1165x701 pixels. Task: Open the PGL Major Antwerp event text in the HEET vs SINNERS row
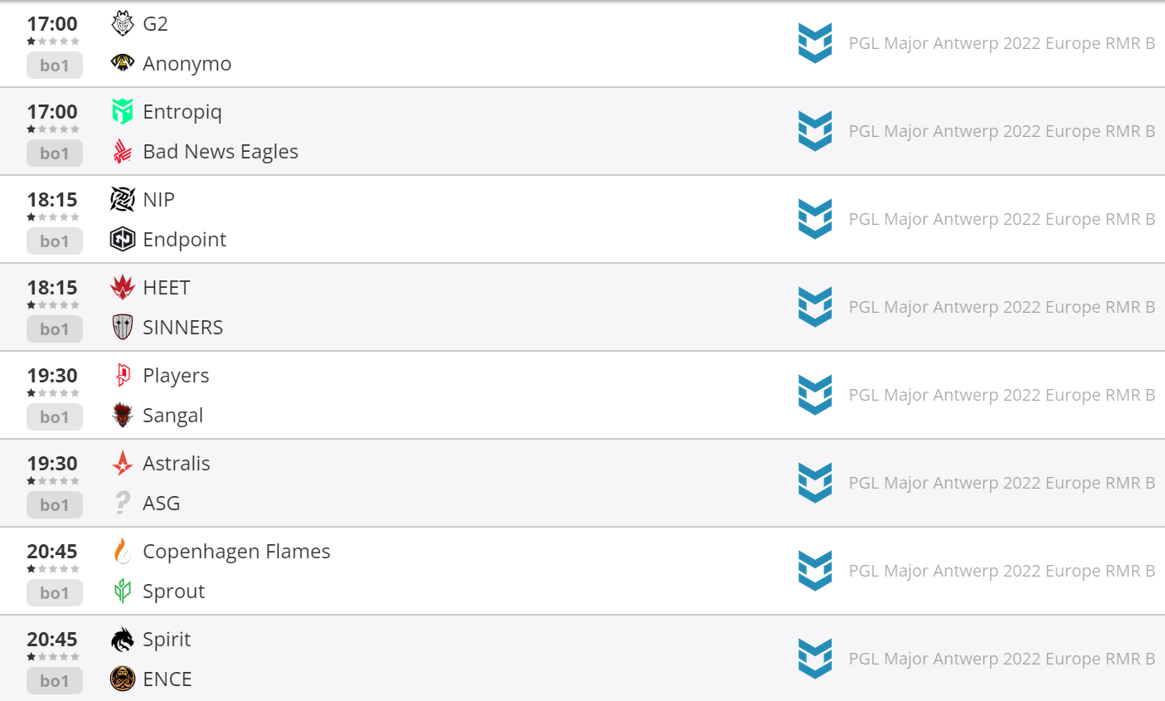1001,307
